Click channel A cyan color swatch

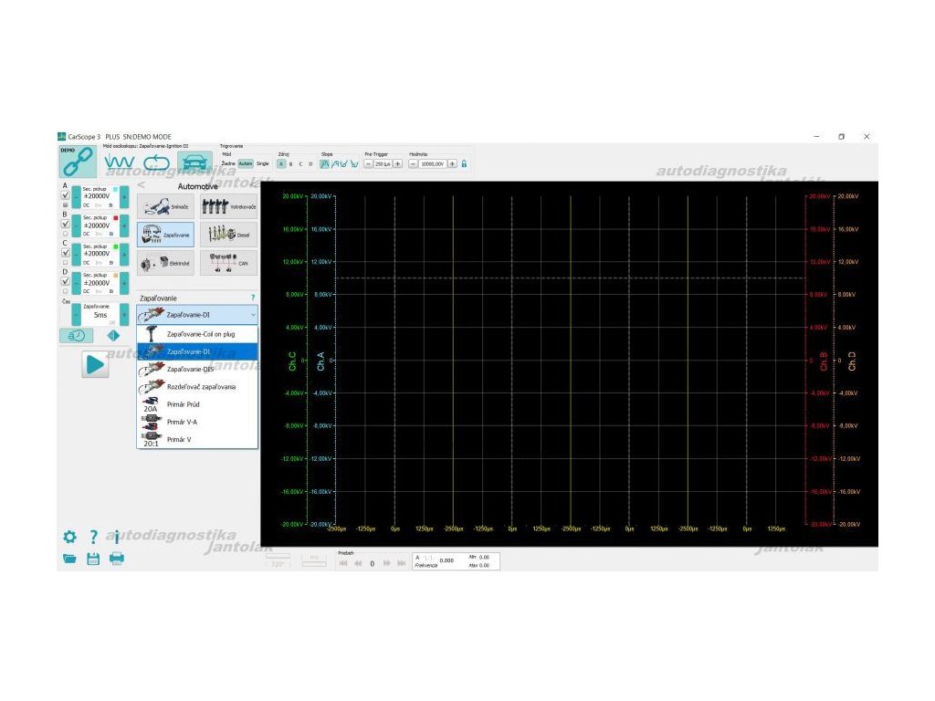pyautogui.click(x=116, y=189)
